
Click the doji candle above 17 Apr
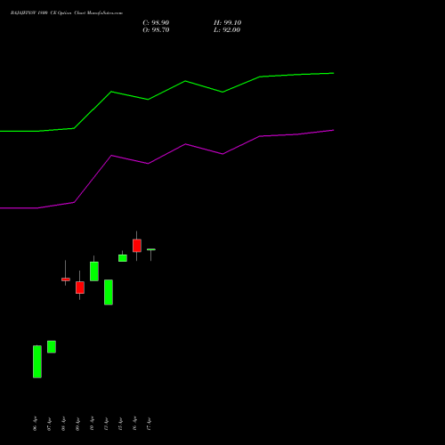151,249
